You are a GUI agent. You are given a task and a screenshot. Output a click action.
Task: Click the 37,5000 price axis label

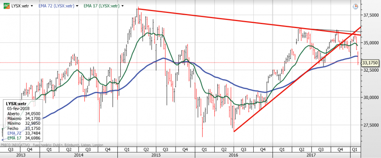(371, 15)
